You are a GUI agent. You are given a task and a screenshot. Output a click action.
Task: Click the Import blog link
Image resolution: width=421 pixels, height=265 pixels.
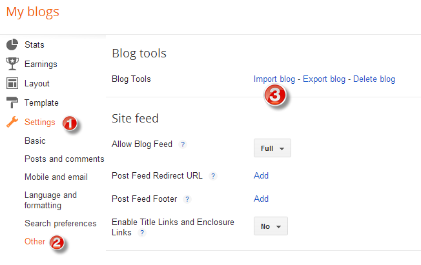coord(274,79)
